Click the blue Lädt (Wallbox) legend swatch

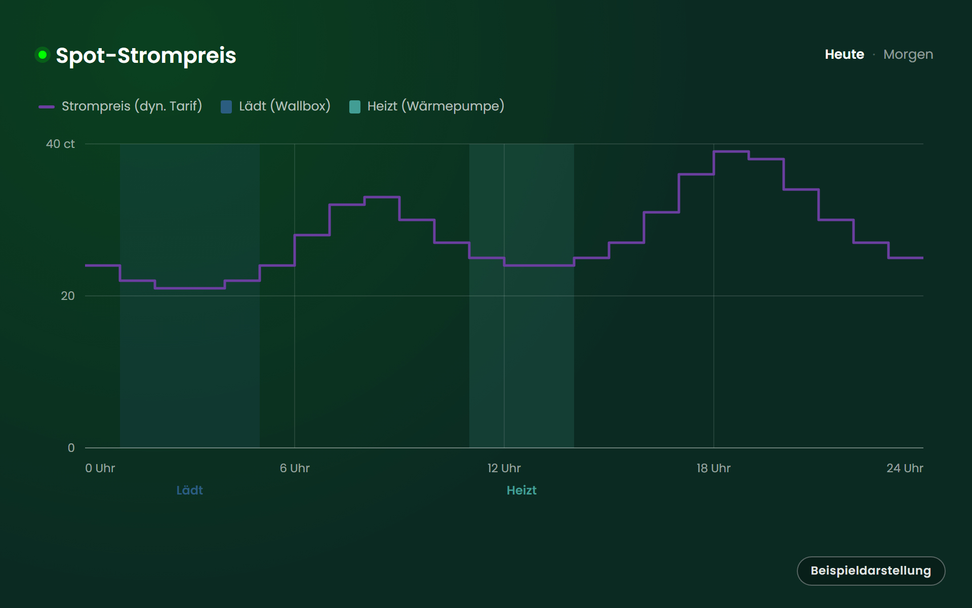[226, 107]
